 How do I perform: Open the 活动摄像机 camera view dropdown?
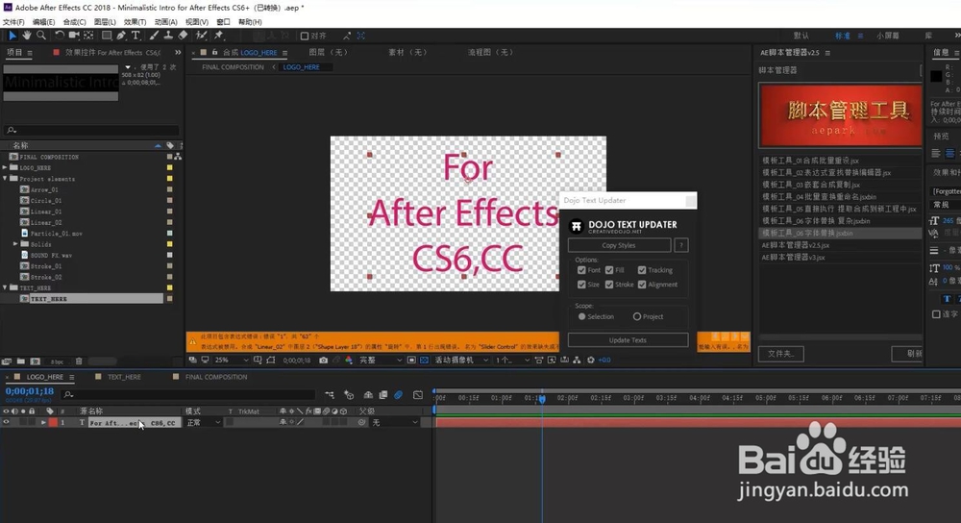point(461,360)
